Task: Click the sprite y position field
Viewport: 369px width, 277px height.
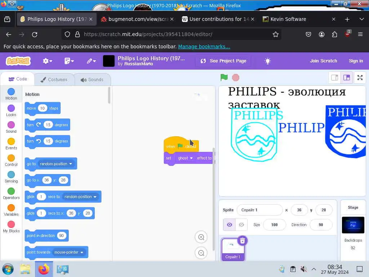Action: 324,210
